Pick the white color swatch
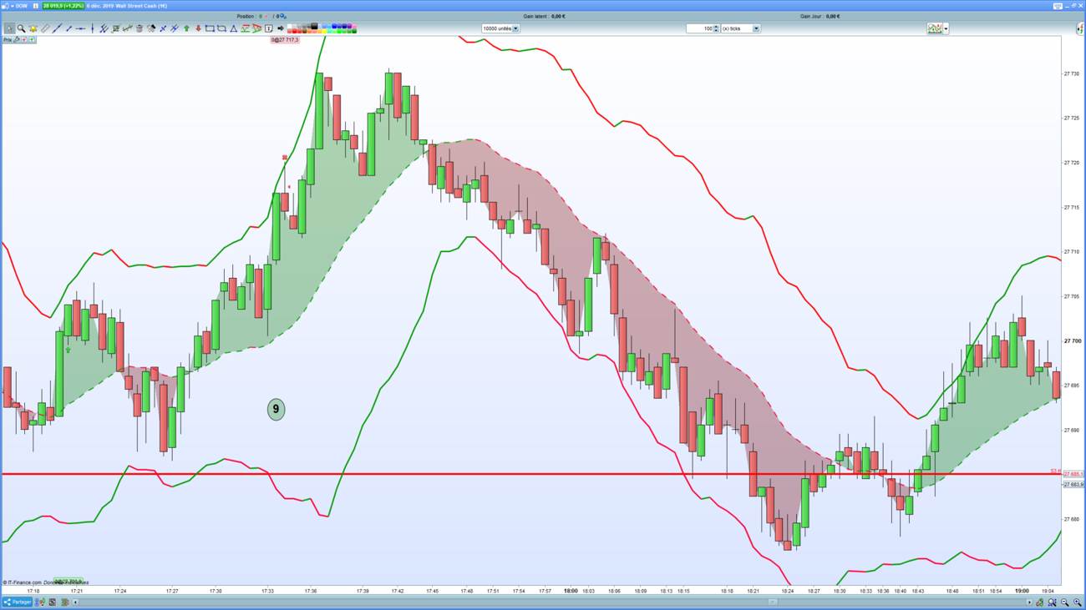1086x610 pixels. [x=288, y=26]
